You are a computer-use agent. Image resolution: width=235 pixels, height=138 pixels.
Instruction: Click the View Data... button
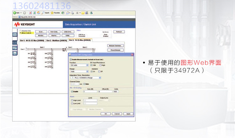(x=55, y=32)
